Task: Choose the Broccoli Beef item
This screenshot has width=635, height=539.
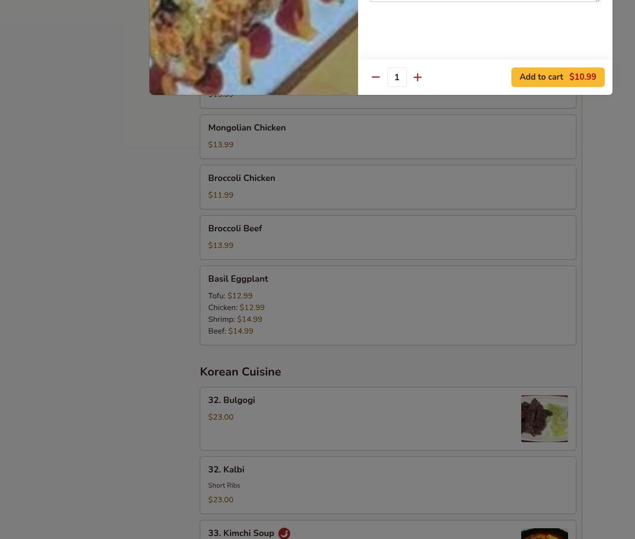Action: (388, 237)
